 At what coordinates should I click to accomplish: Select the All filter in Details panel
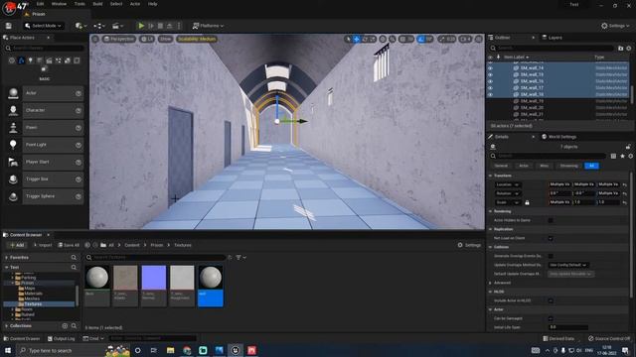[x=591, y=166]
